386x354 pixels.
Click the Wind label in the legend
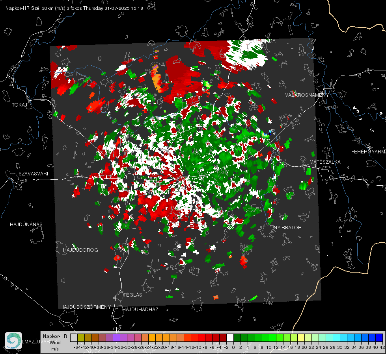pos(55,343)
